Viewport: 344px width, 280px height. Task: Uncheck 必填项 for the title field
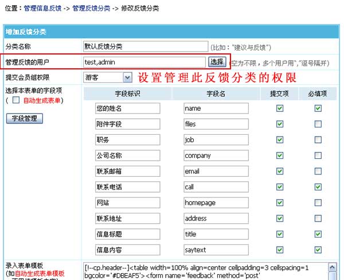[x=318, y=234]
